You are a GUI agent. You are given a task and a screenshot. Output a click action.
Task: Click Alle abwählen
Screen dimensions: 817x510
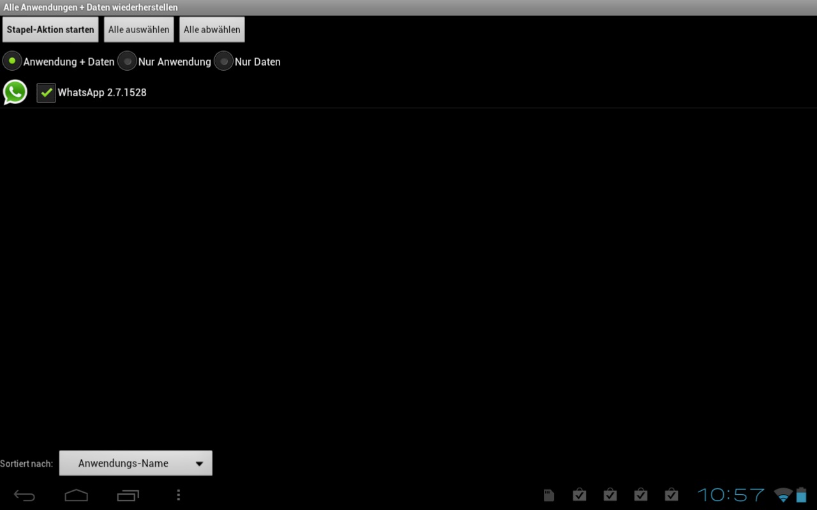point(212,30)
